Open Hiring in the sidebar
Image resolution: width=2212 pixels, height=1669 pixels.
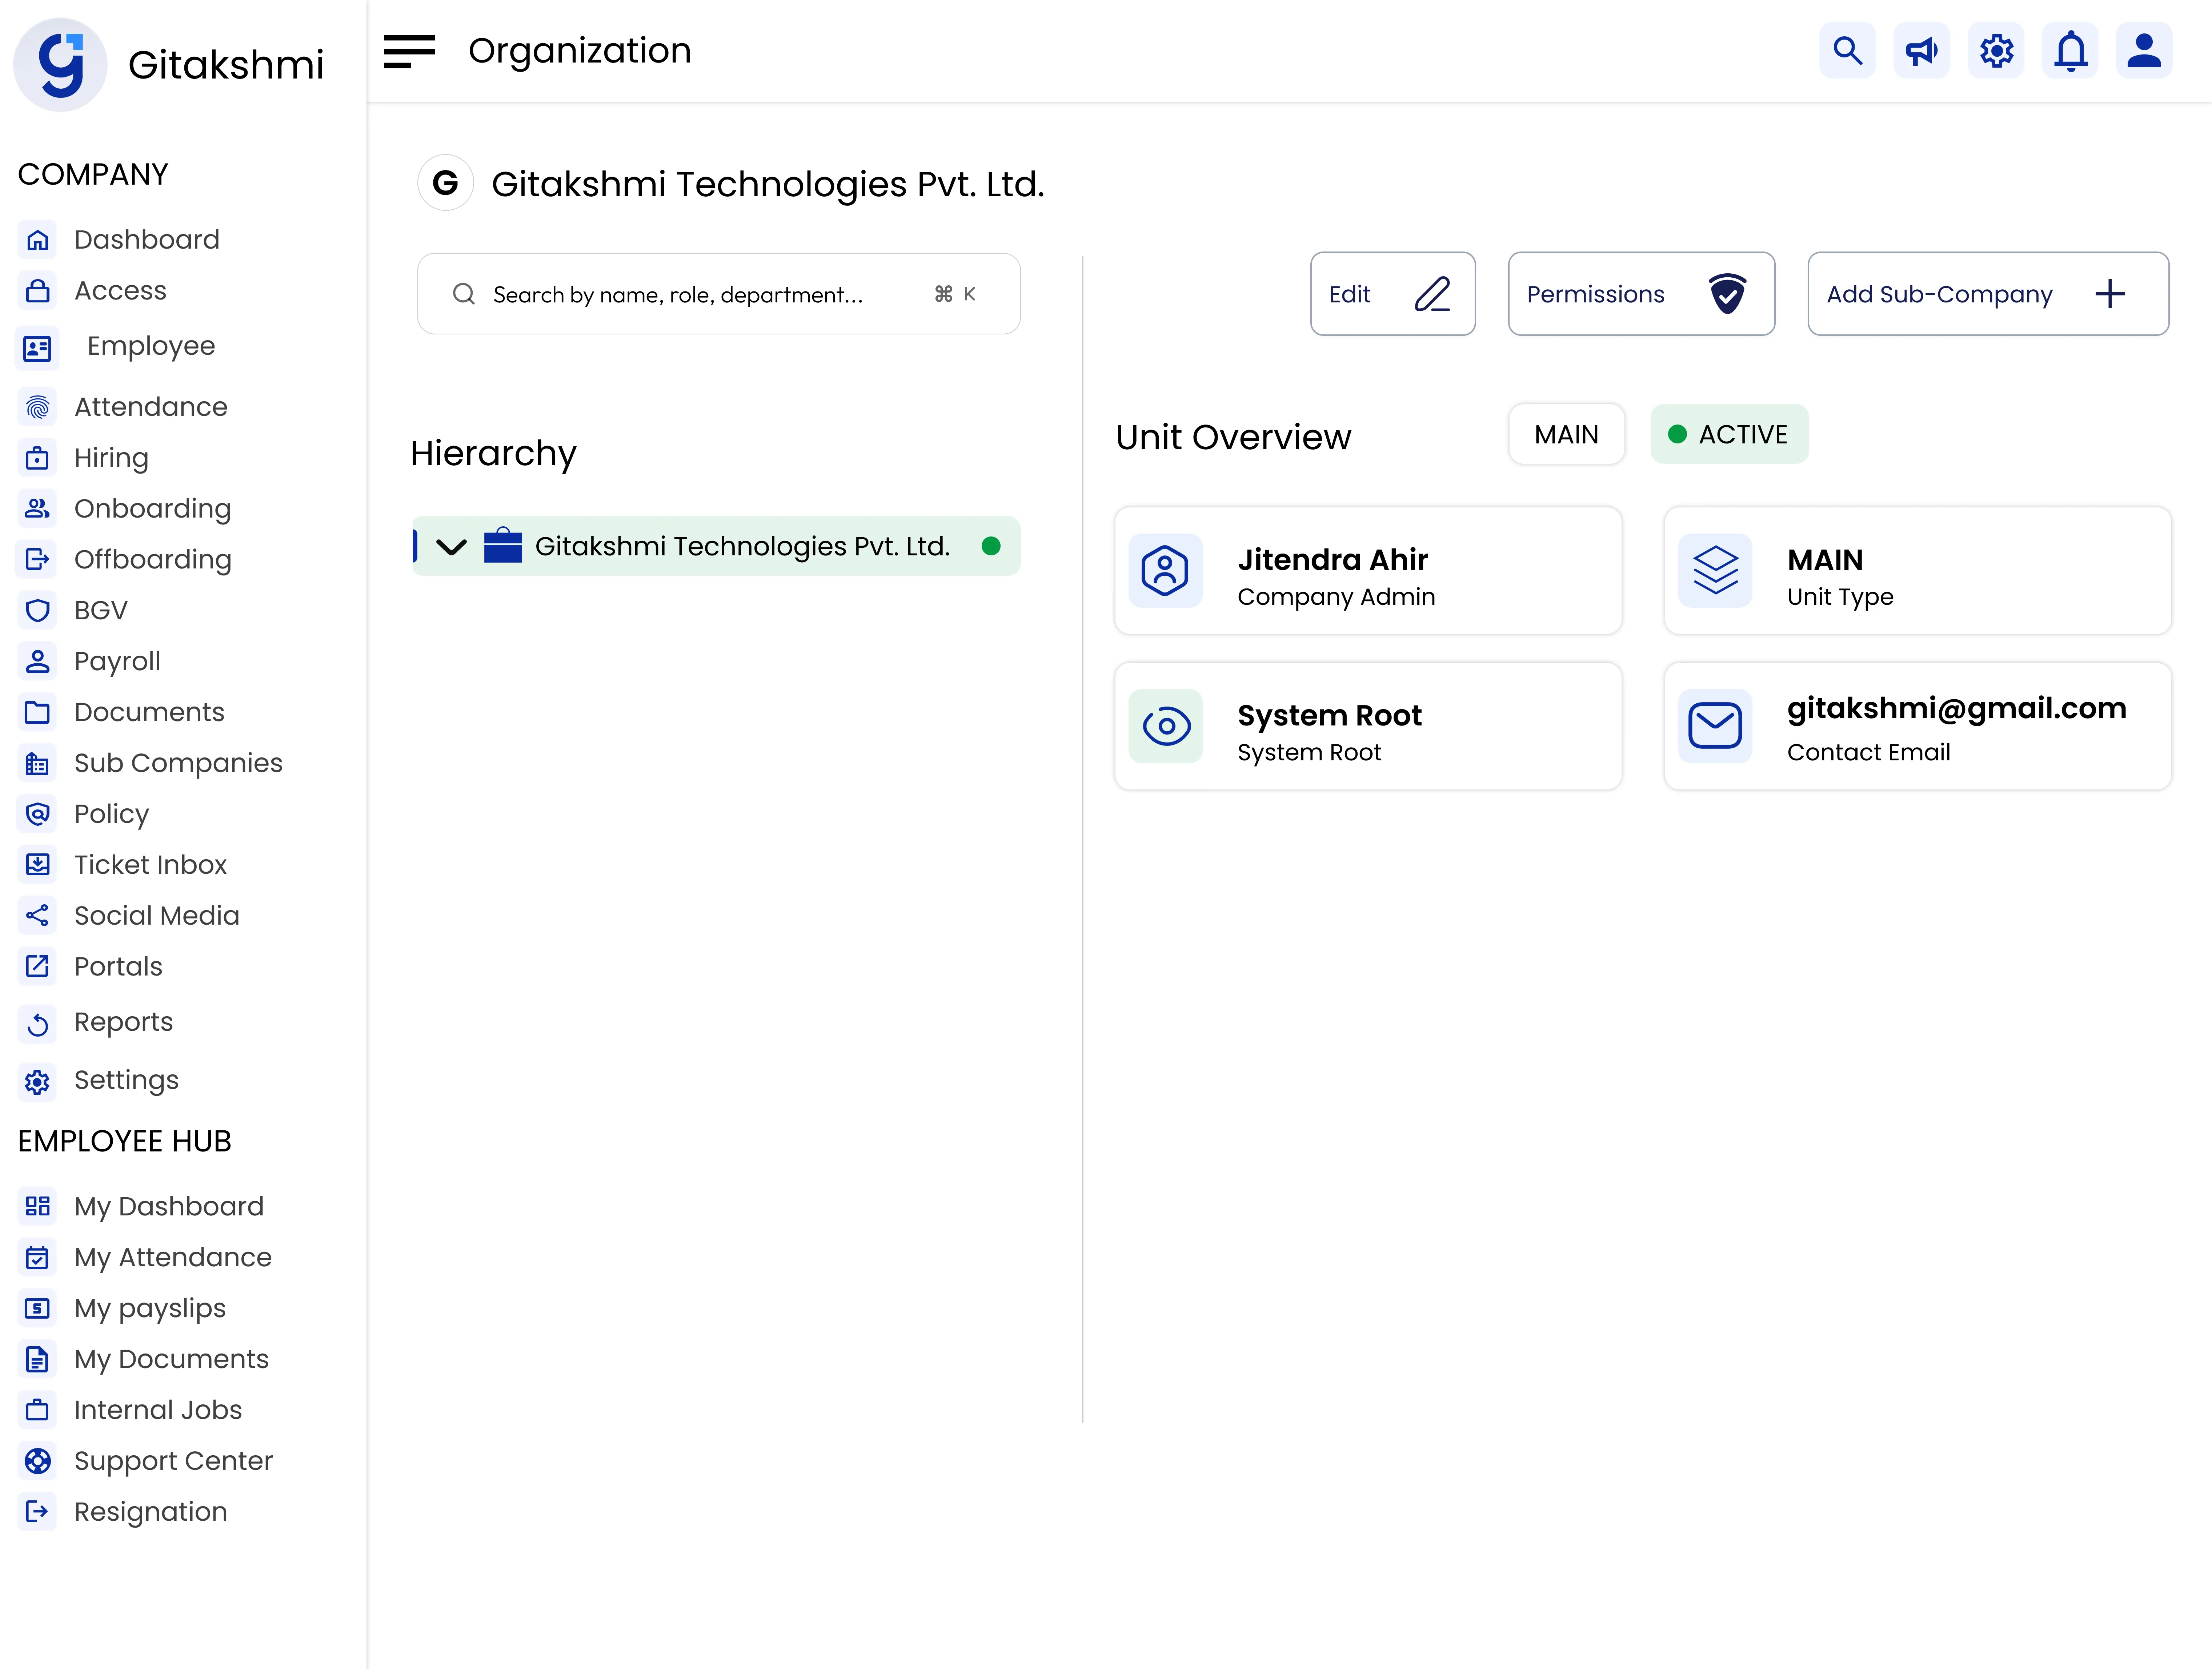click(111, 458)
